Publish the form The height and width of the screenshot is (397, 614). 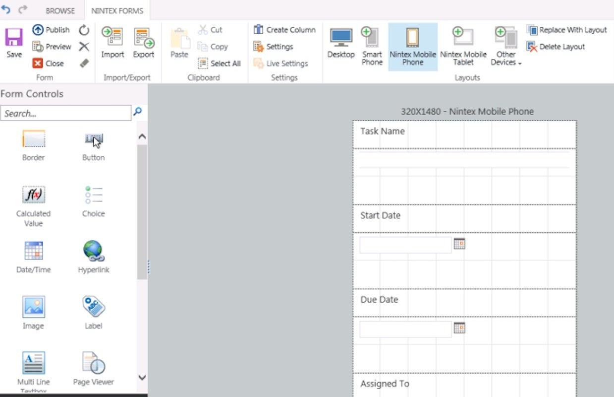click(x=51, y=30)
